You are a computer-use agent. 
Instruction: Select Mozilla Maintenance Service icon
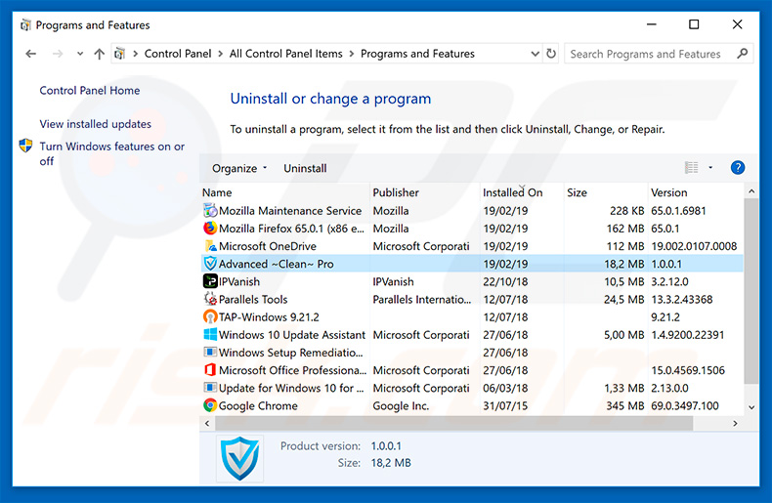(210, 211)
